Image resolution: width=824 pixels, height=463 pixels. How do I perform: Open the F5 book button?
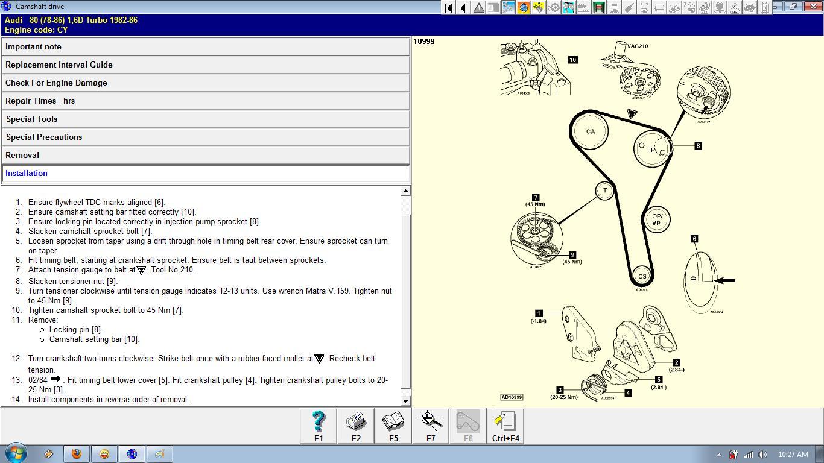(x=393, y=426)
